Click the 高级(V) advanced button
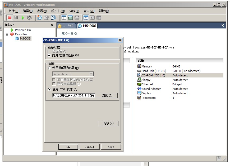This screenshot has height=166, width=230. coord(108,123)
